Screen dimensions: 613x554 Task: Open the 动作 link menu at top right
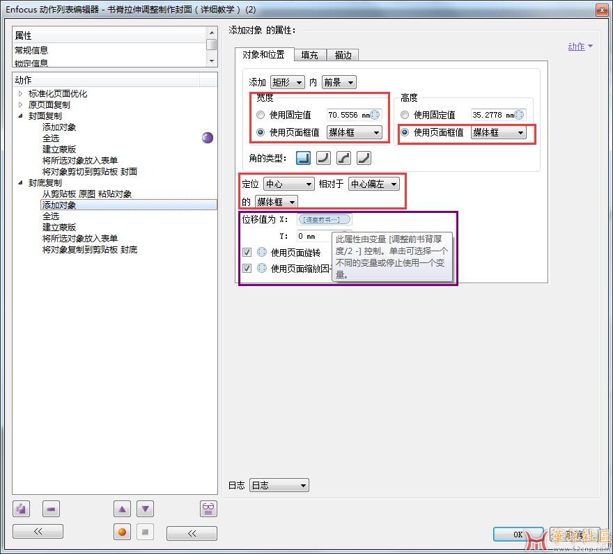click(580, 47)
